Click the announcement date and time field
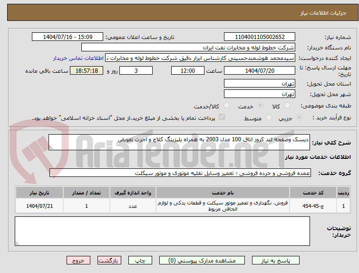 tap(68, 37)
